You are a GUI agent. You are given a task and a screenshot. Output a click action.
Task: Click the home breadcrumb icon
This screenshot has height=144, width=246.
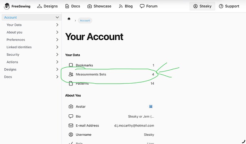click(x=69, y=19)
